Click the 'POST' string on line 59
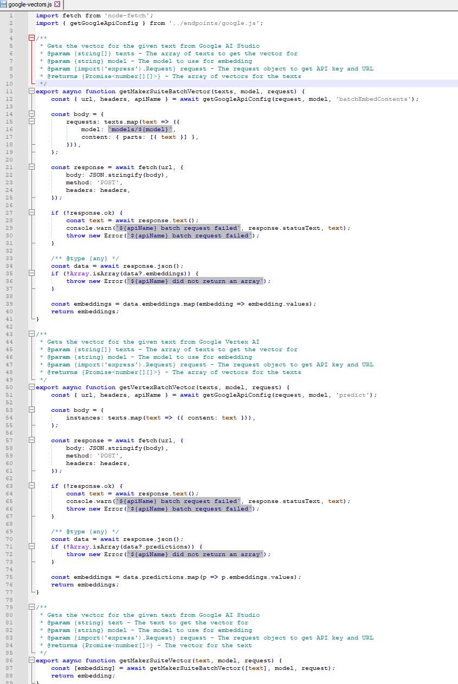This screenshot has width=458, height=684. 108,455
